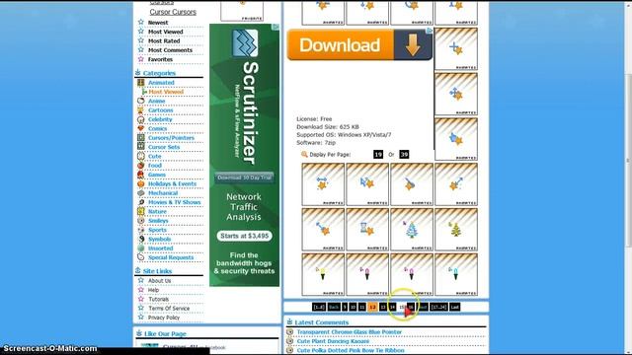Click the Cute category icon
The image size is (632, 355).
pos(140,156)
